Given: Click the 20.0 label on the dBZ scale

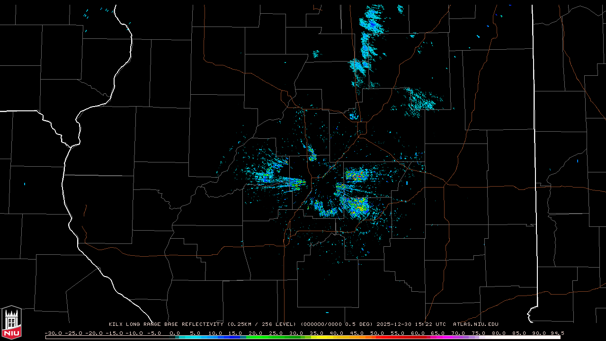Looking at the screenshot, I should coord(255,333).
